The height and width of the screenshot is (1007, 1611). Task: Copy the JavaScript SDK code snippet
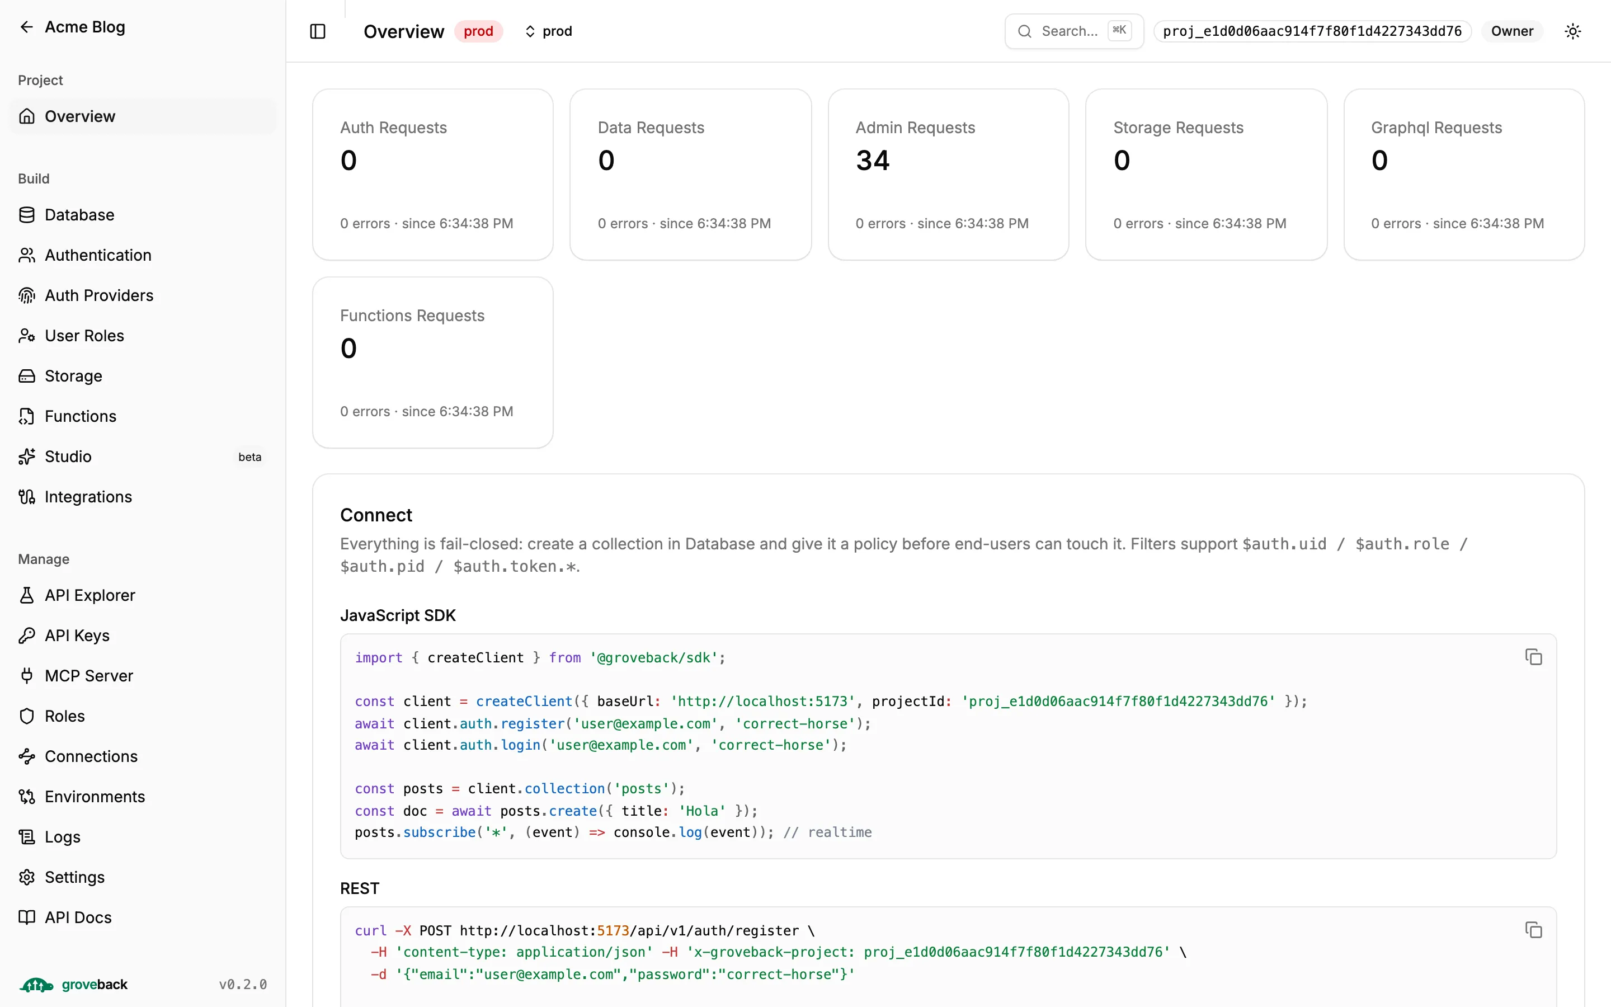pos(1533,657)
